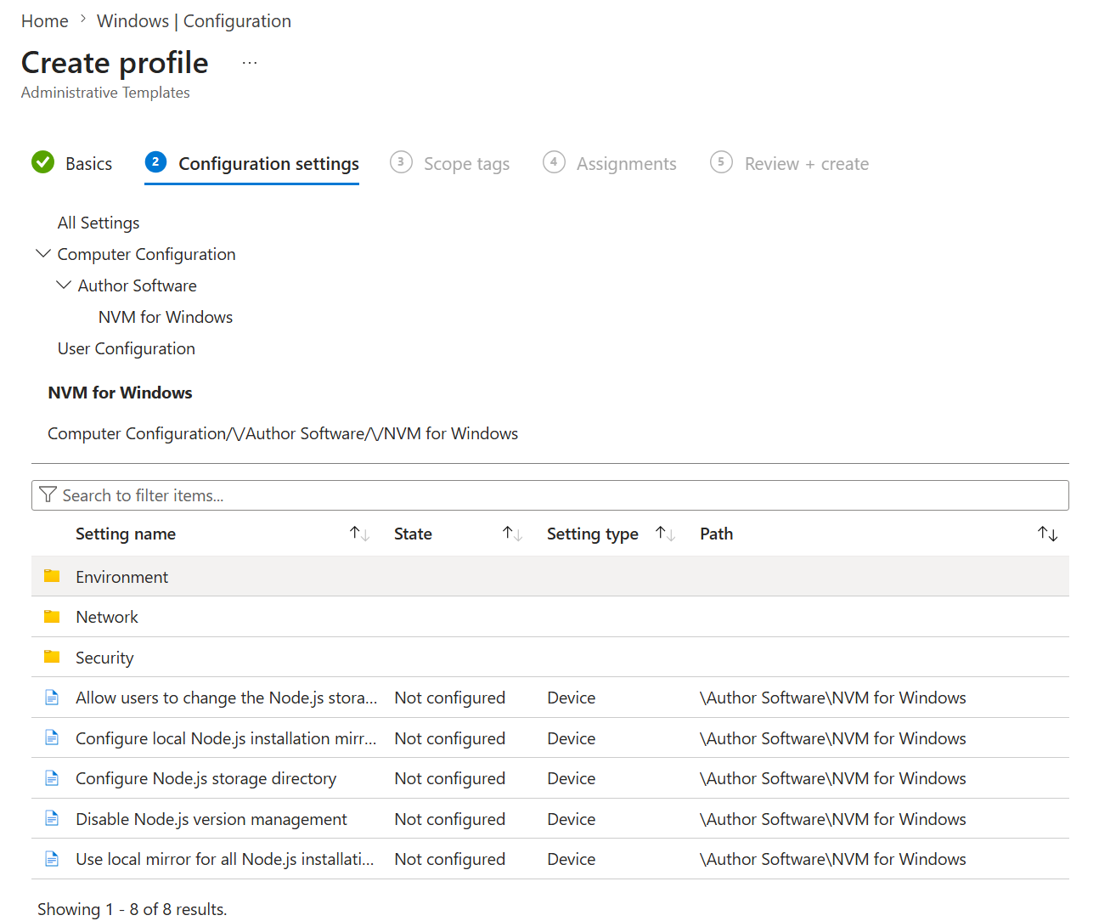Open Windows | Configuration breadcrumb link
The height and width of the screenshot is (921, 1099).
[194, 21]
